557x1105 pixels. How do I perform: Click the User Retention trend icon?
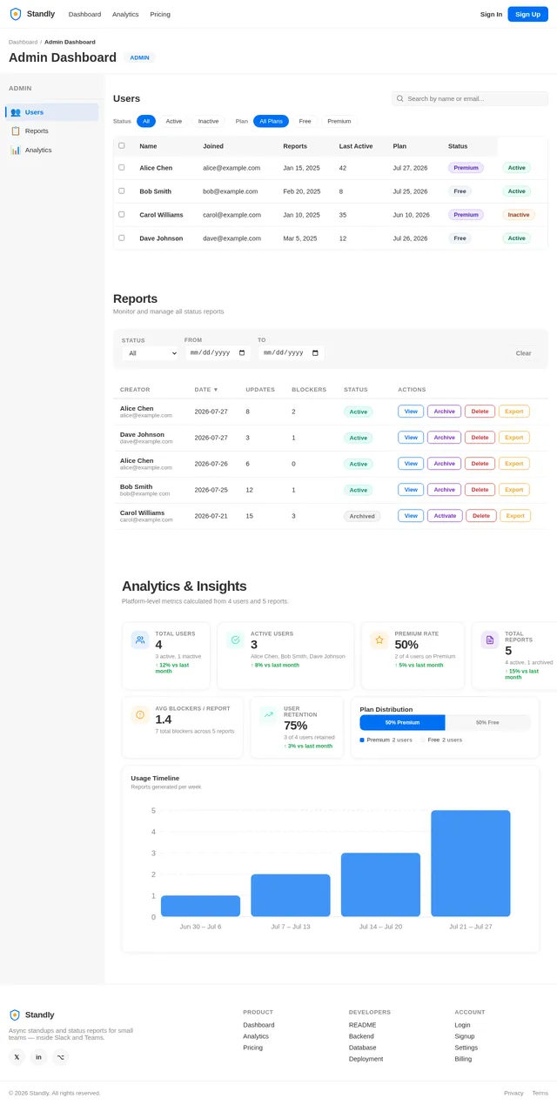coord(268,714)
